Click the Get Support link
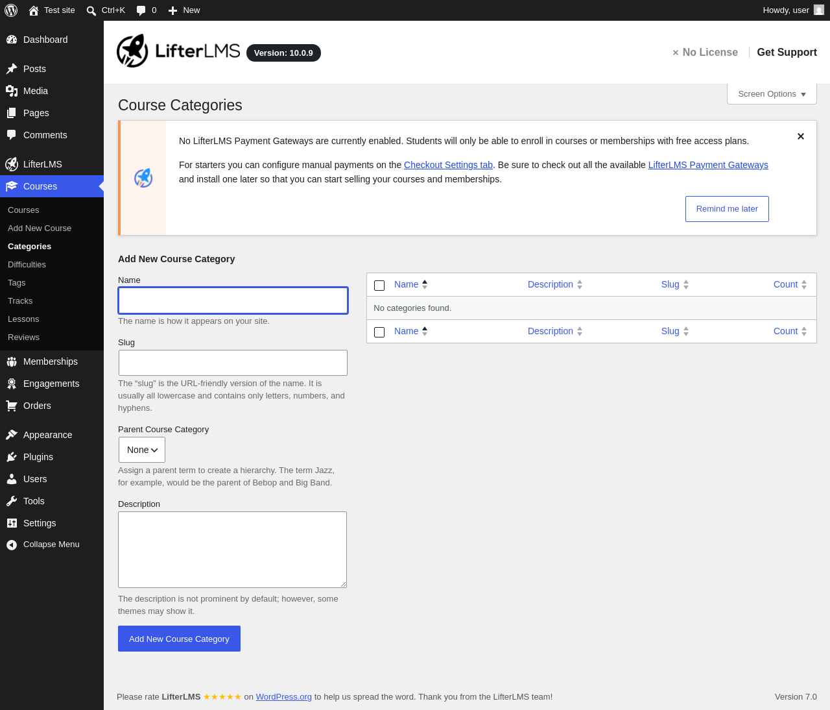Image resolution: width=830 pixels, height=710 pixels. pos(787,53)
